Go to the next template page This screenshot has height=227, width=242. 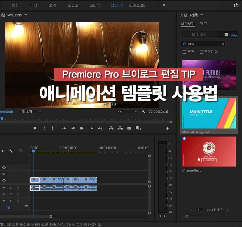tap(227, 210)
